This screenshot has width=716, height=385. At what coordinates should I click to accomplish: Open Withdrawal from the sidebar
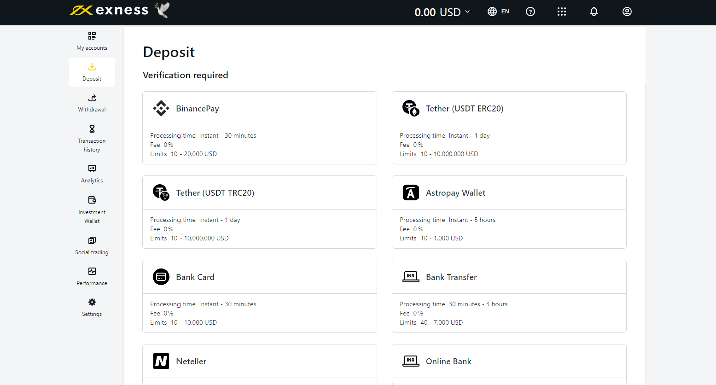(92, 103)
